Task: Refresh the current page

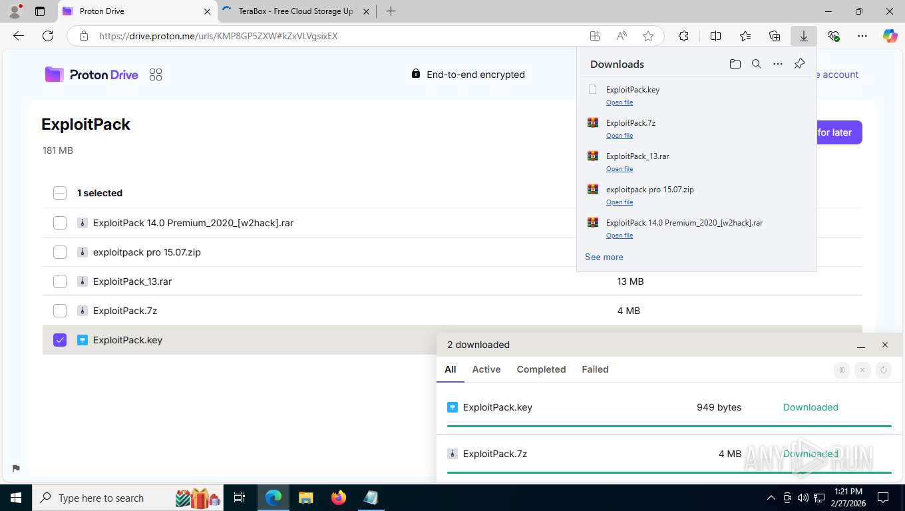Action: click(48, 36)
